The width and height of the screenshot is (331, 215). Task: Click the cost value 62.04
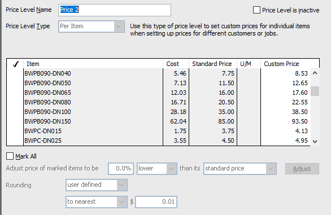tap(178, 121)
